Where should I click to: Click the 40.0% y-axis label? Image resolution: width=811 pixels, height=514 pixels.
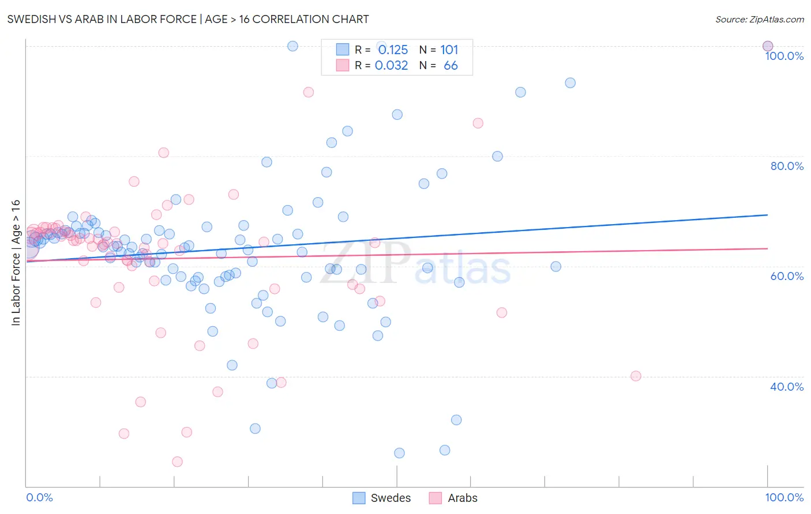[x=787, y=387]
